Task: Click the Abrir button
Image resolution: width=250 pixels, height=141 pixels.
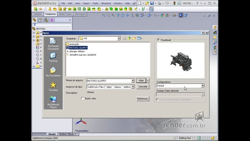Action: pyautogui.click(x=141, y=81)
